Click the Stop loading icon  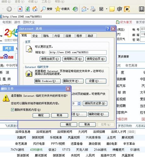coord(20,9)
